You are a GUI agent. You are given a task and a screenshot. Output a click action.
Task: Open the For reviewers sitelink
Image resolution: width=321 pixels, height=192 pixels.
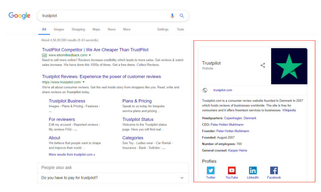point(62,119)
